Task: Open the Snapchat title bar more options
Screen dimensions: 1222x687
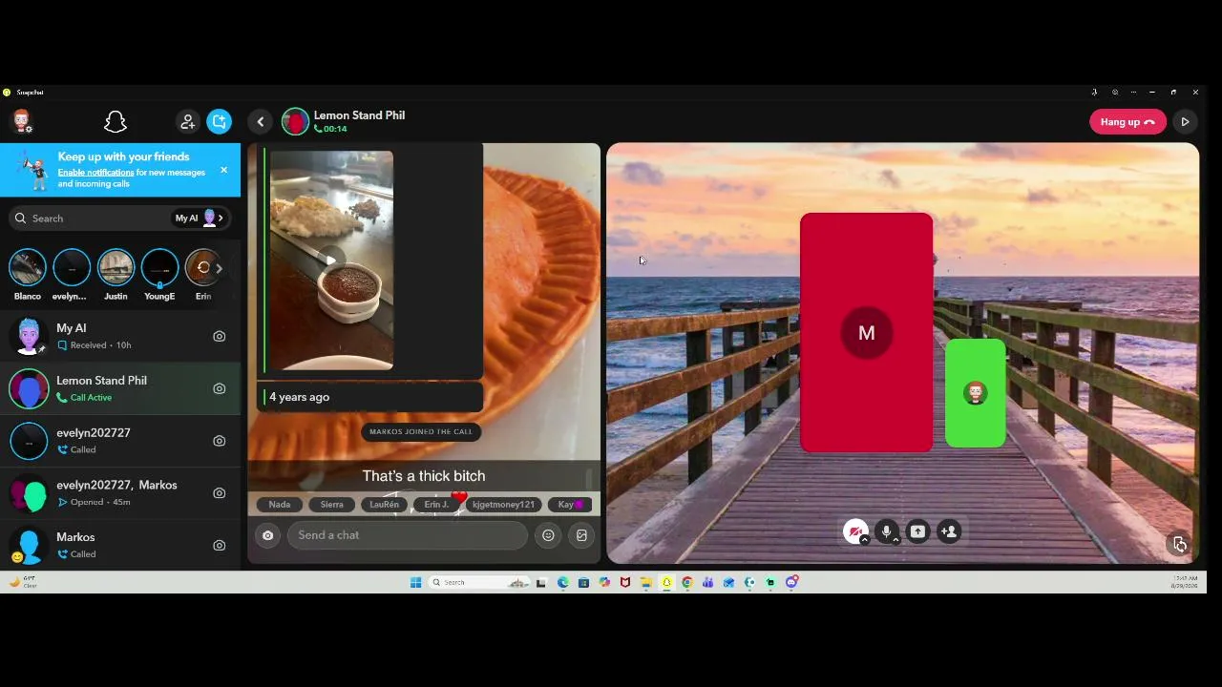Action: (x=1133, y=93)
